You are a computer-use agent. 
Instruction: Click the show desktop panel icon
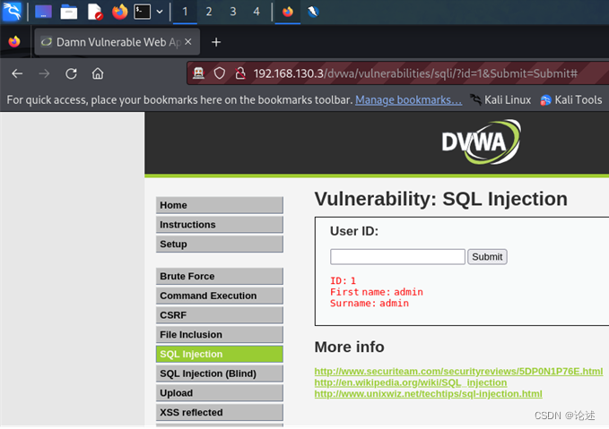(x=43, y=12)
